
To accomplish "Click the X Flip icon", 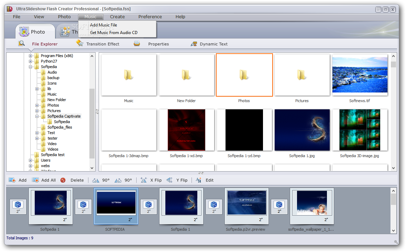I will click(x=144, y=180).
